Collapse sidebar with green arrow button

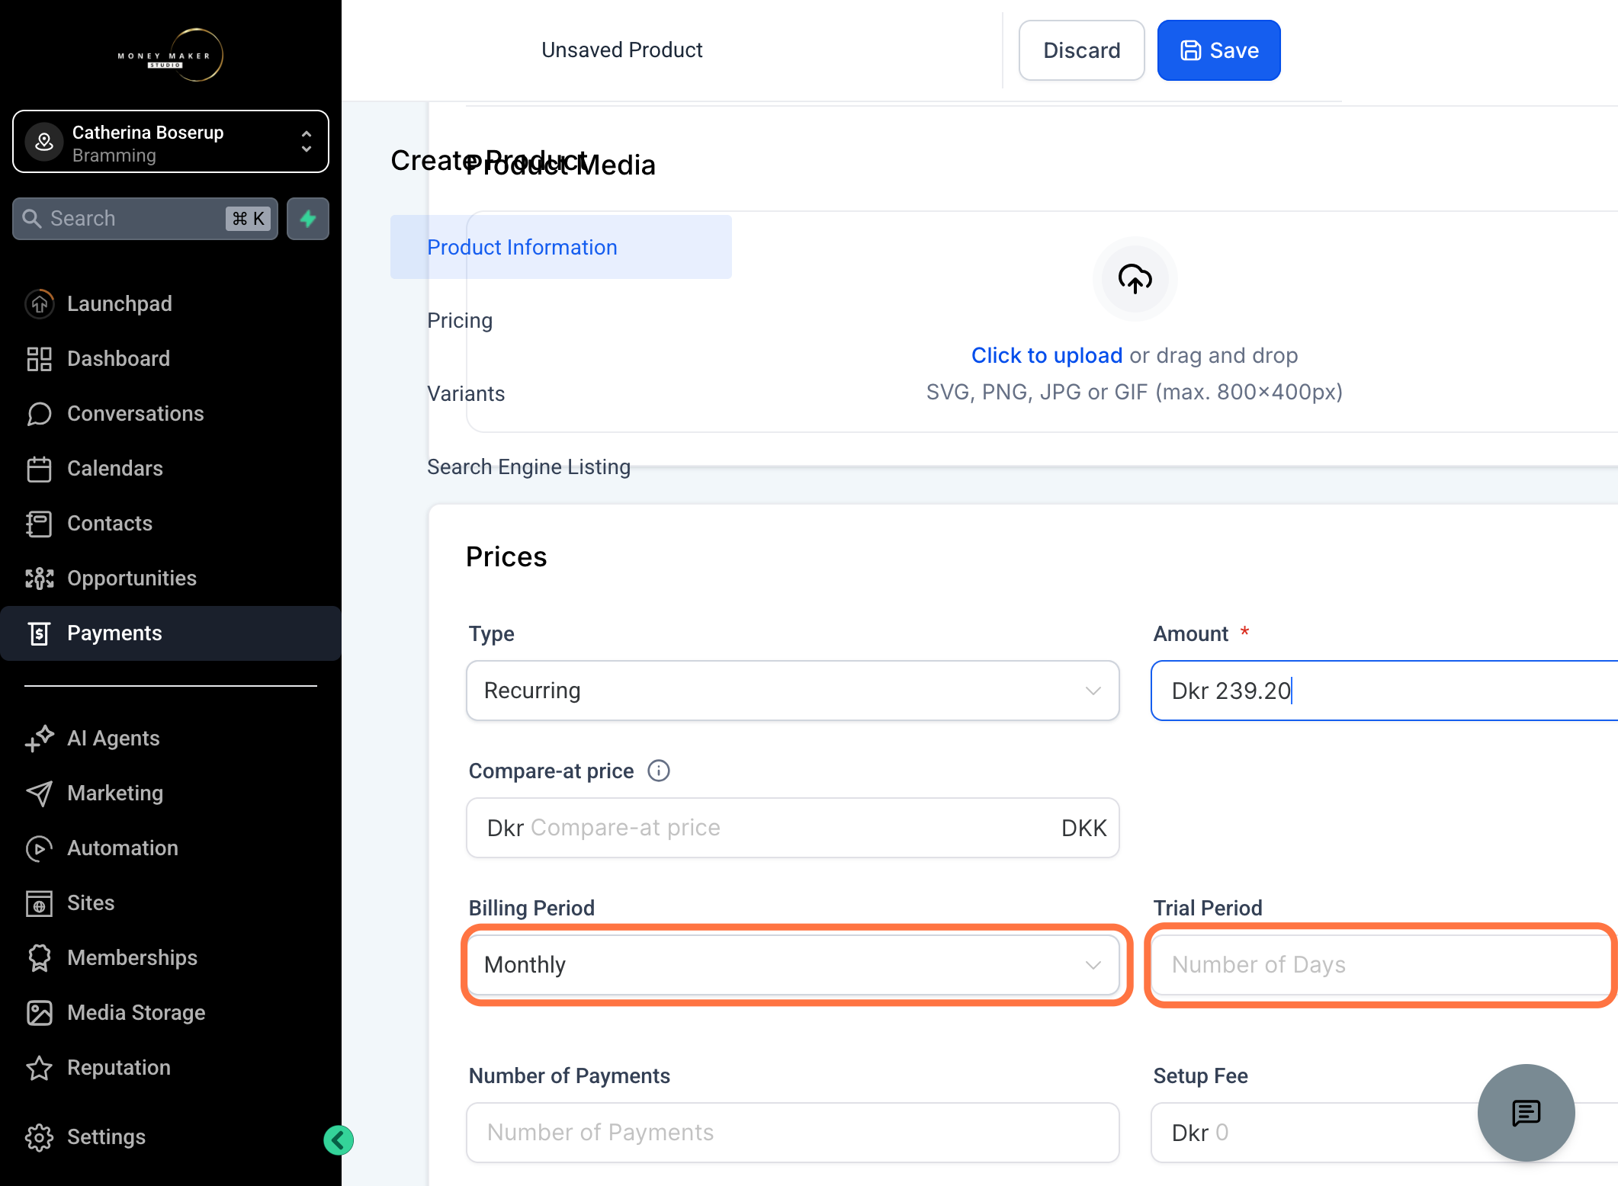pyautogui.click(x=338, y=1140)
